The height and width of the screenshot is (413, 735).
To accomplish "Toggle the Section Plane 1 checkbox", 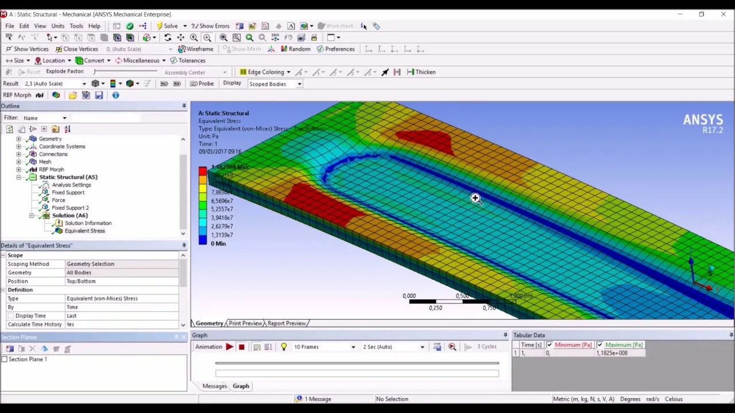I will tap(5, 359).
